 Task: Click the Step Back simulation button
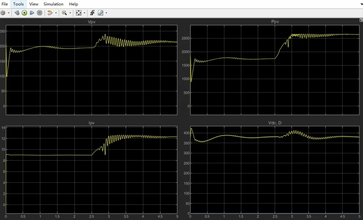coord(17,13)
